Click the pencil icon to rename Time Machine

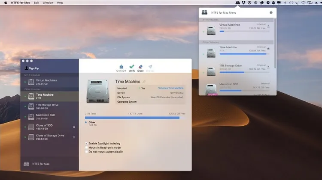(144, 82)
